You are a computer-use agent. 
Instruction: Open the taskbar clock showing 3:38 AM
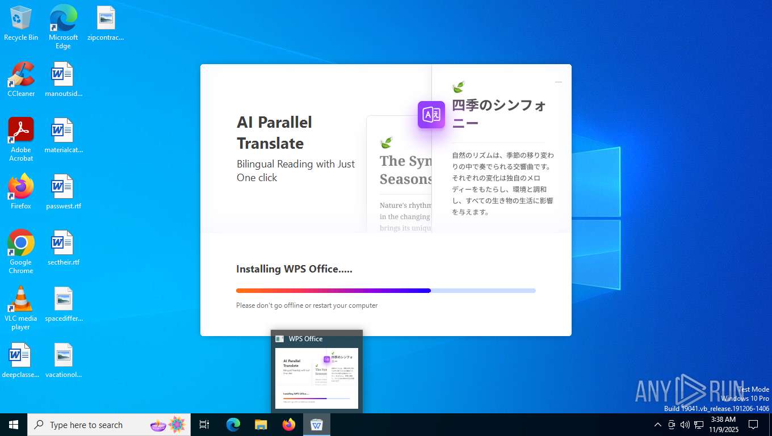(723, 425)
